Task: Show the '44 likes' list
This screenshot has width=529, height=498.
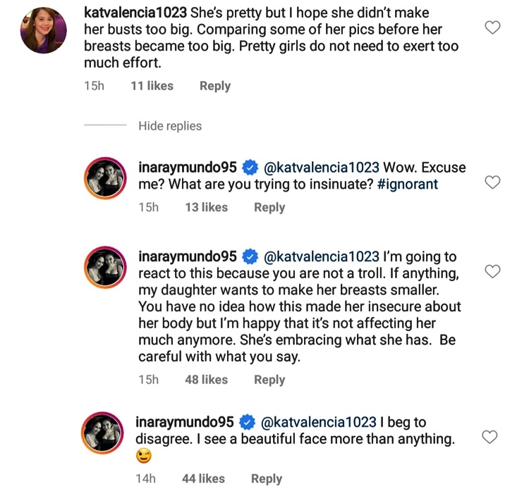Action: click(x=203, y=479)
